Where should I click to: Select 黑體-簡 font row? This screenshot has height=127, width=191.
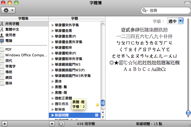(75, 93)
